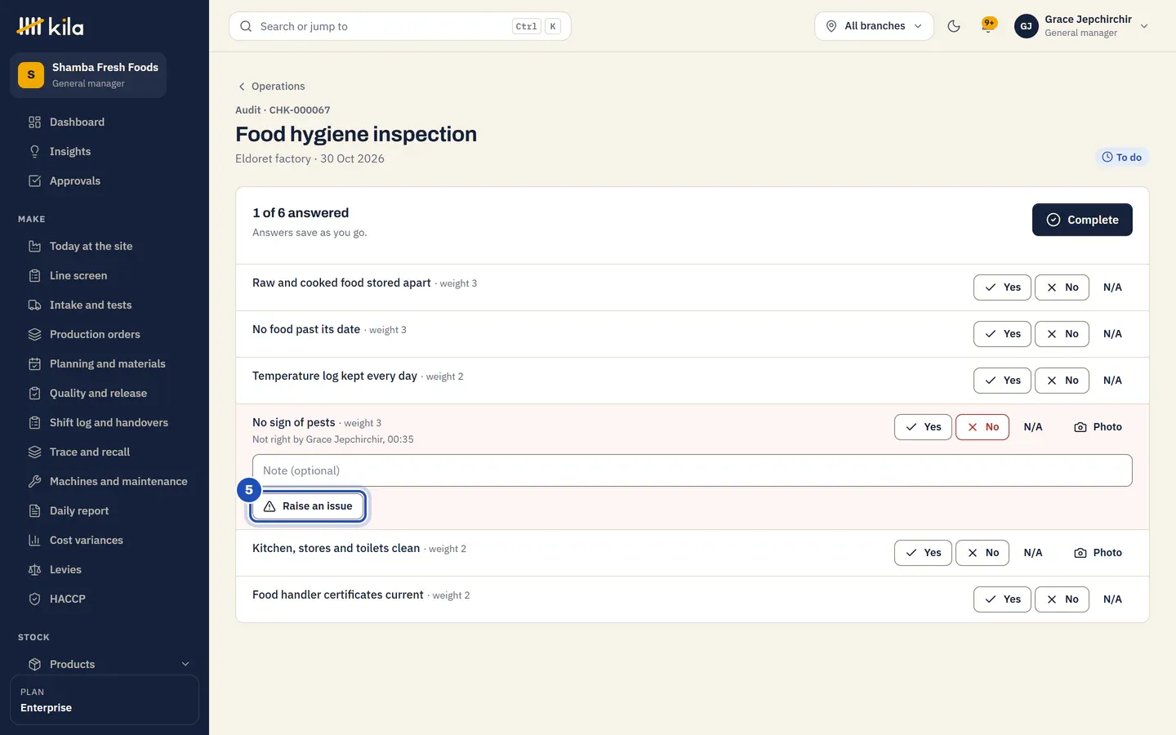Answer Yes for Raw and cooked food stored apart

(1002, 287)
